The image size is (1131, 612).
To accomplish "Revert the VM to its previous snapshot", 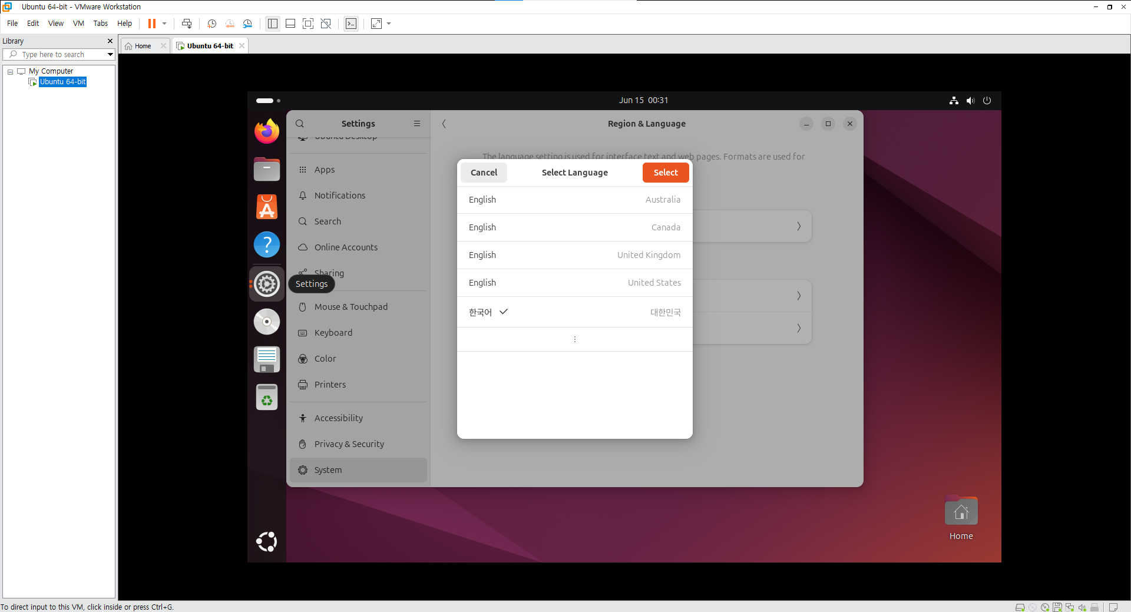I will click(x=230, y=24).
